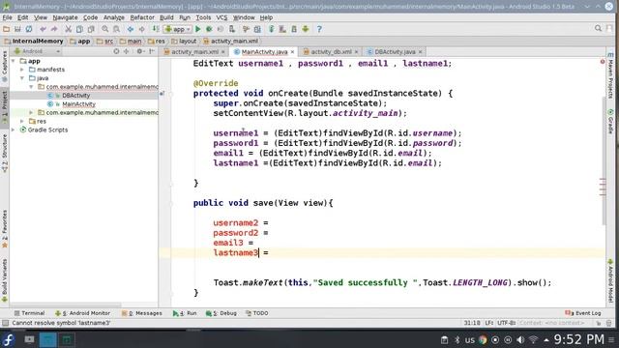Close the MainActivity.java tab
The height and width of the screenshot is (348, 619).
pyautogui.click(x=292, y=52)
